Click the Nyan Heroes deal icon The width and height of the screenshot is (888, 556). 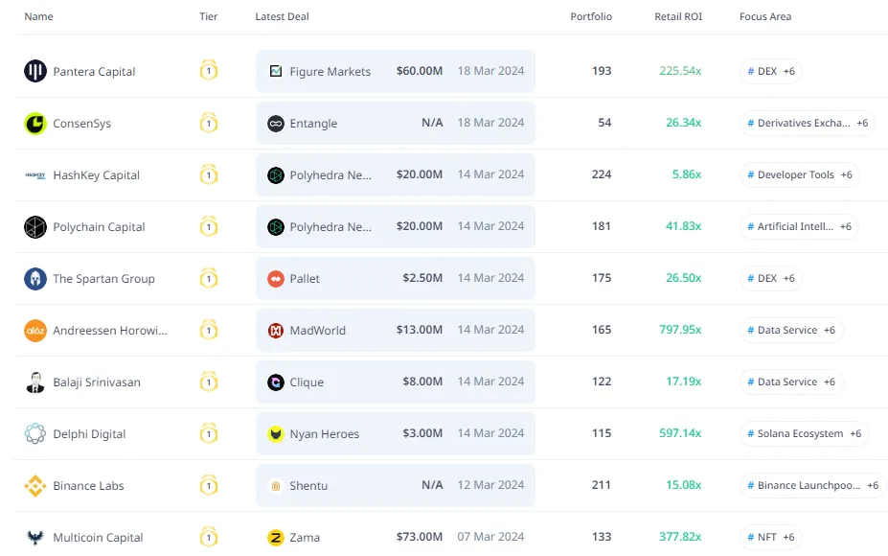276,434
